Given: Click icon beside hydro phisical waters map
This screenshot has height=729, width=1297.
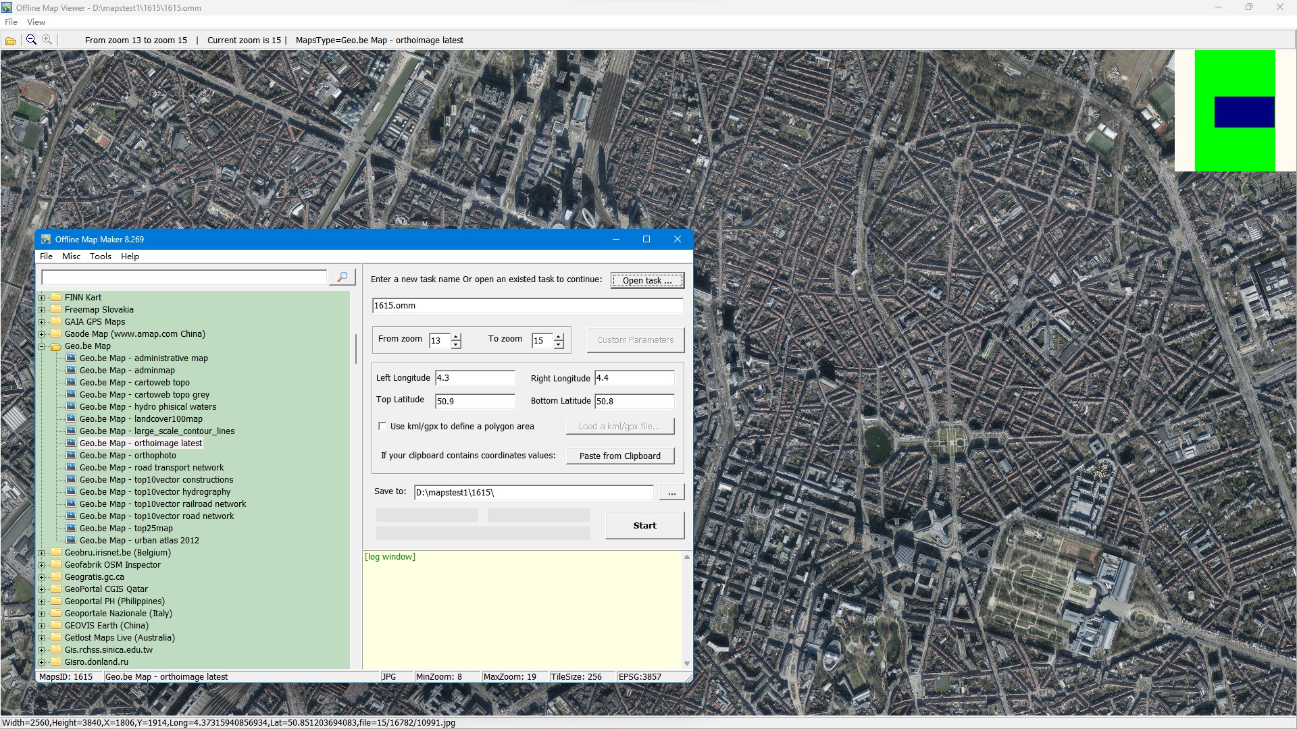Looking at the screenshot, I should (71, 406).
